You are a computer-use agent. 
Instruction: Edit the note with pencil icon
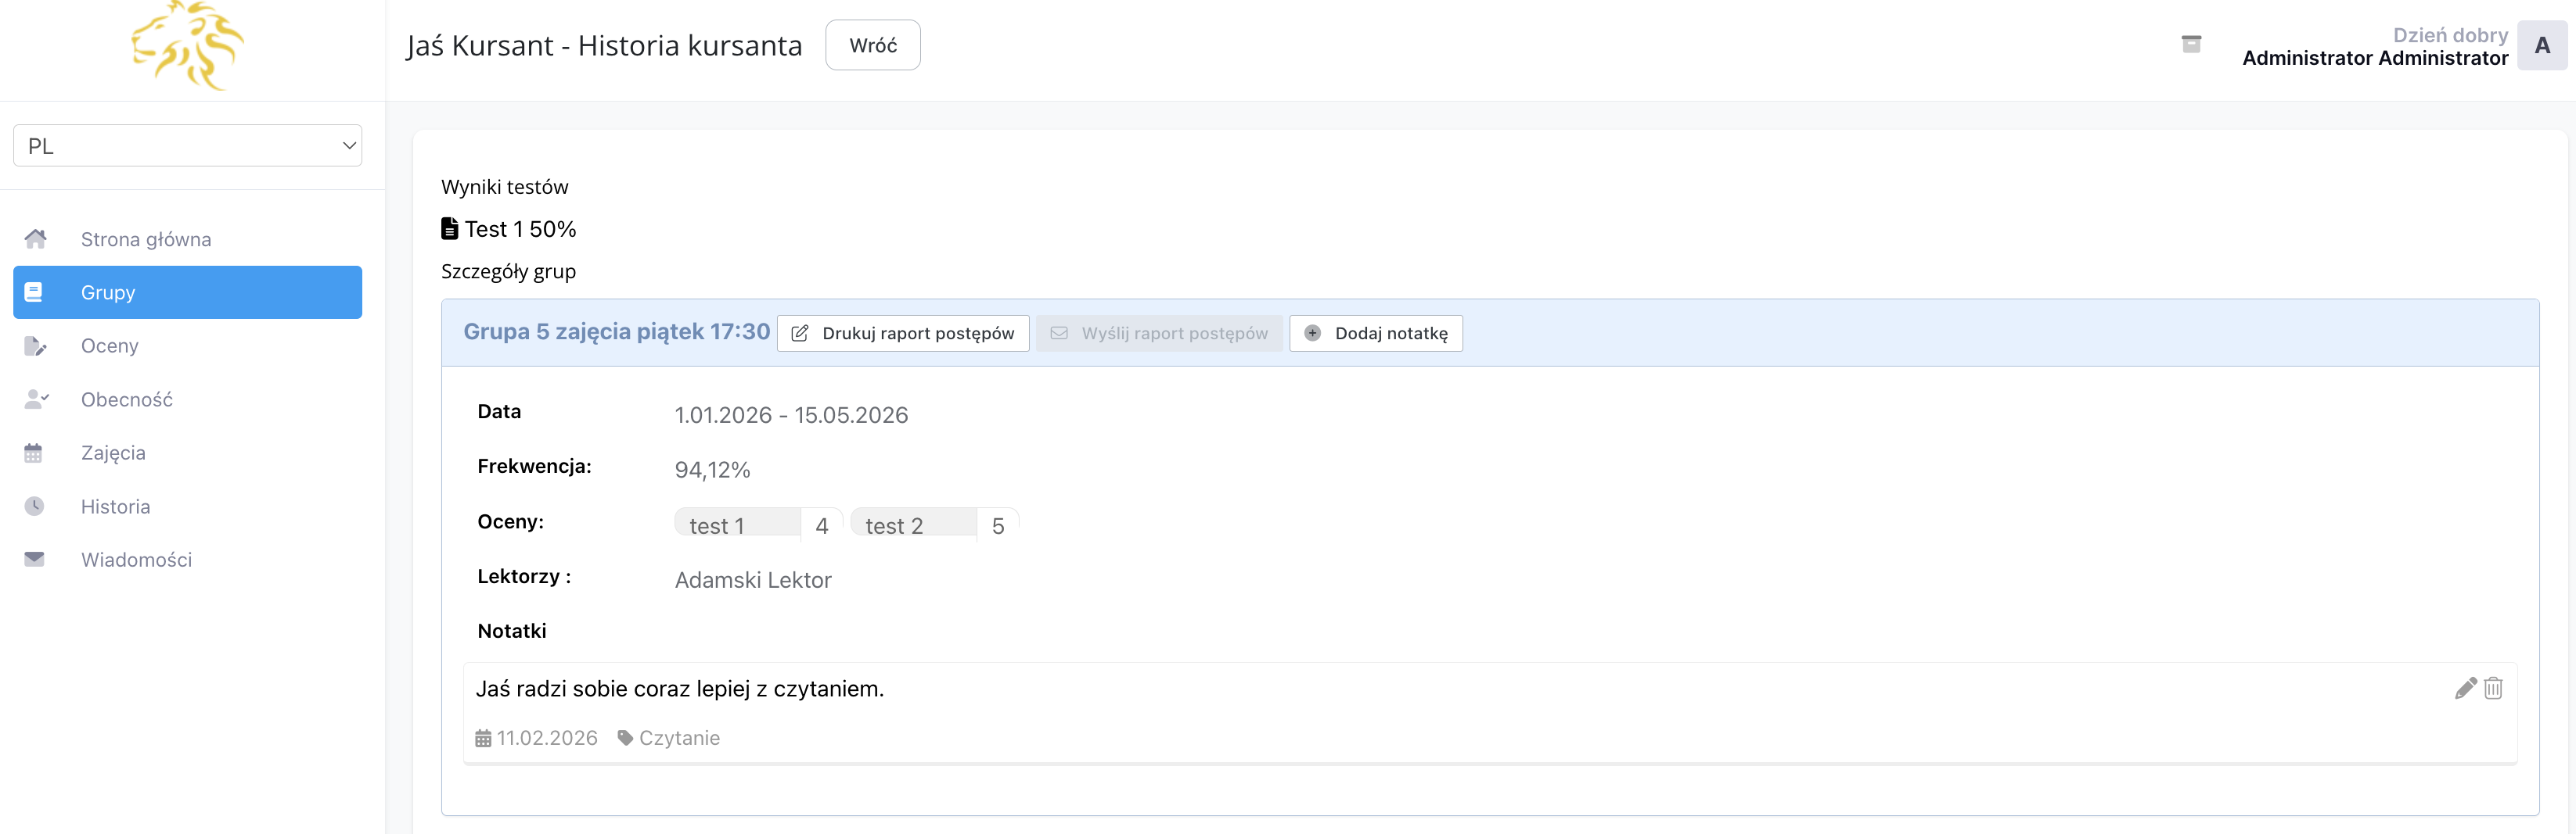2464,688
